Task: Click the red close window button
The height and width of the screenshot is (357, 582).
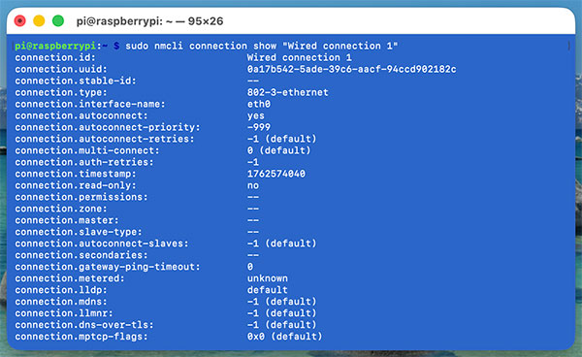Action: tap(20, 20)
